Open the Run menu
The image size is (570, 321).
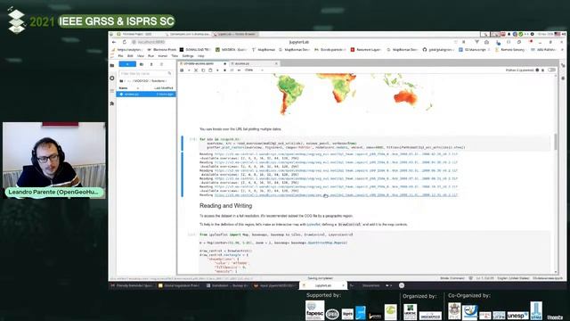click(151, 56)
